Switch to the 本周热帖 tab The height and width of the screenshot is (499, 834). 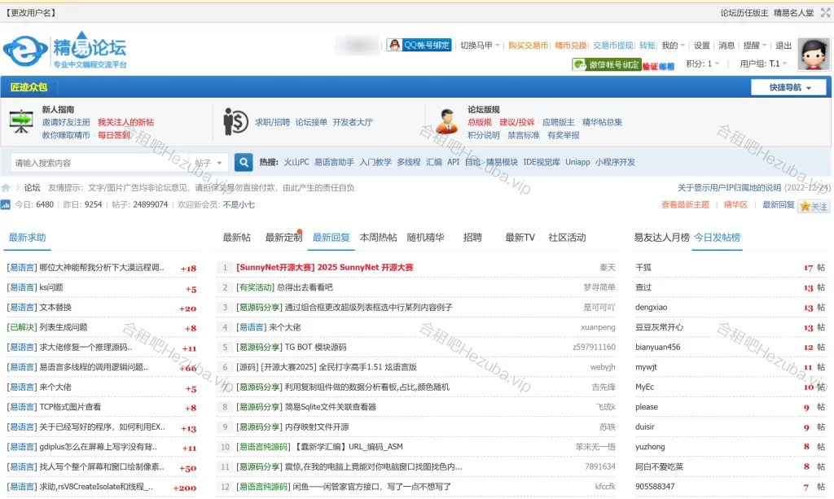[378, 238]
